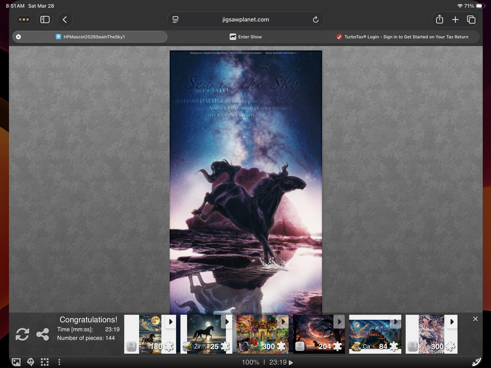491x368 pixels.
Task: Open the 300-piece colorful palace puzzle
Action: pos(263,334)
